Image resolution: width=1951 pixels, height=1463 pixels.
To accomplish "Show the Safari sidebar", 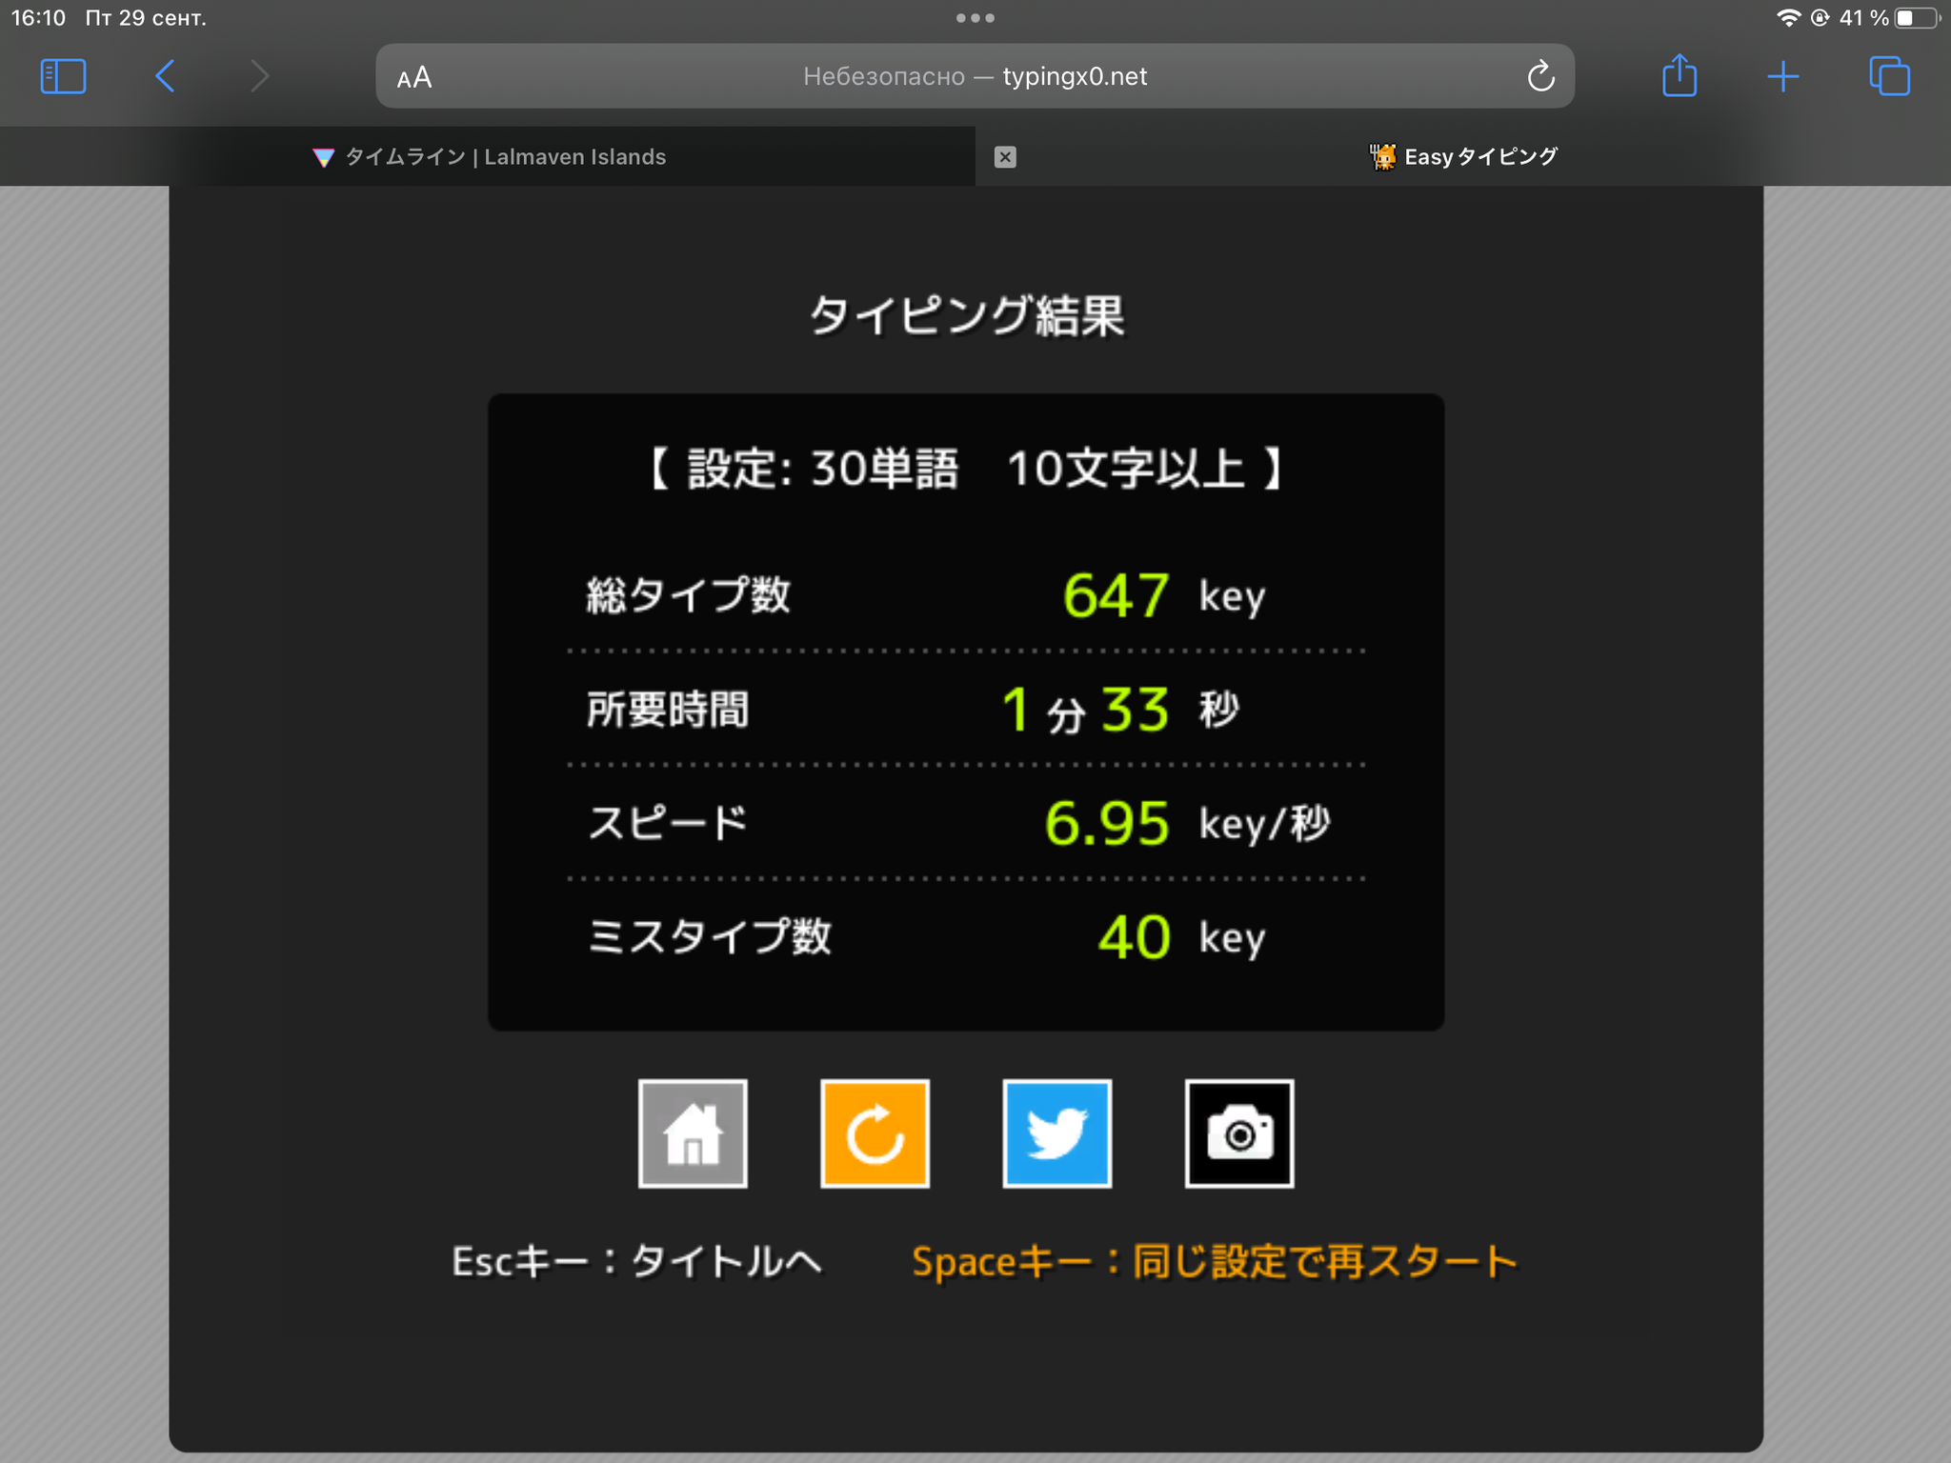I will pos(63,76).
